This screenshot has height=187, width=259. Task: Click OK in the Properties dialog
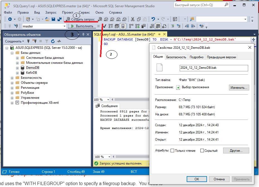pos(197,179)
